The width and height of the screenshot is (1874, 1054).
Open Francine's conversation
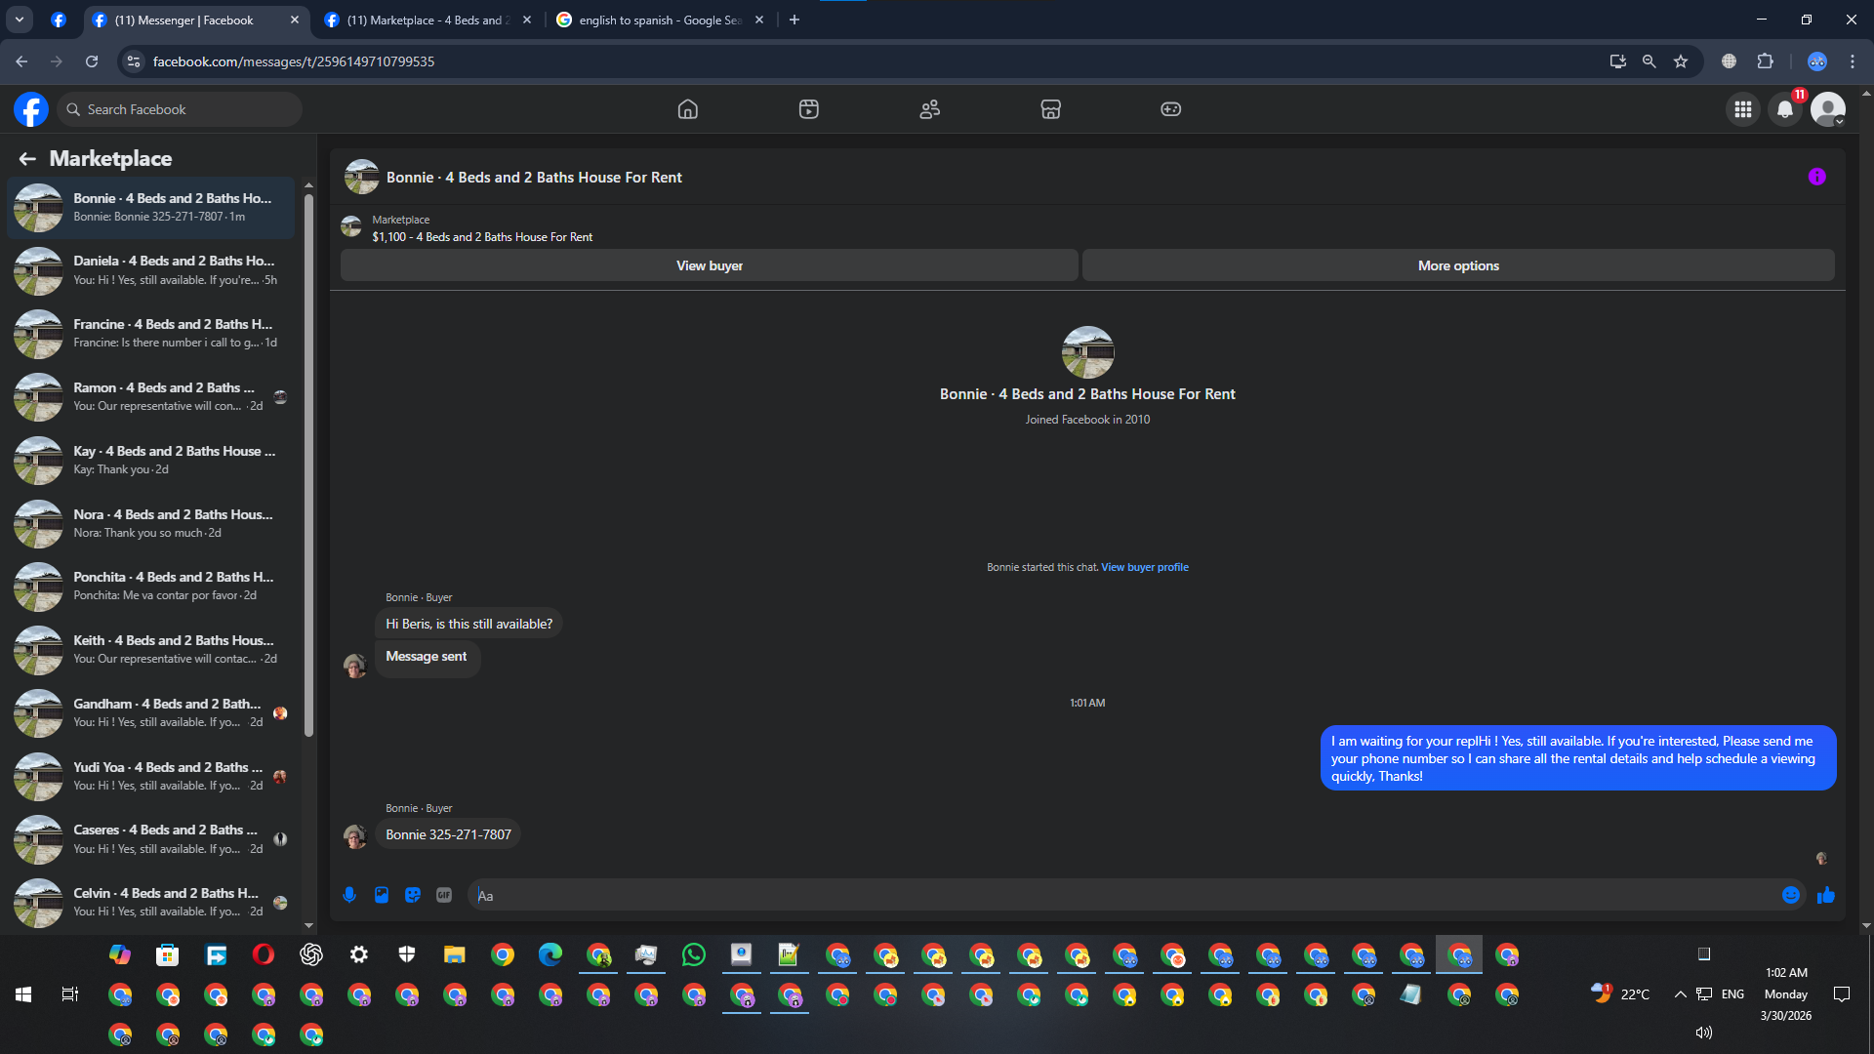pos(151,334)
